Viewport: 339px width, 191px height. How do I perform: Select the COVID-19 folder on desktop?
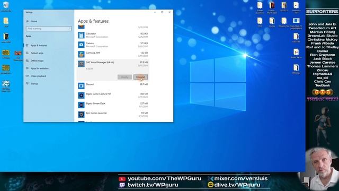pos(284,6)
